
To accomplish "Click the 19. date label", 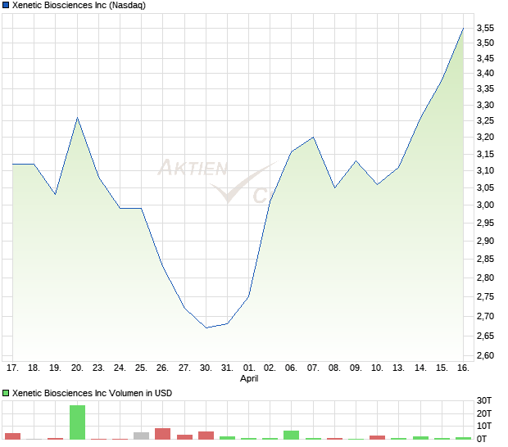I will click(x=55, y=368).
